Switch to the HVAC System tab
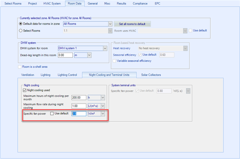 pos(52,3)
